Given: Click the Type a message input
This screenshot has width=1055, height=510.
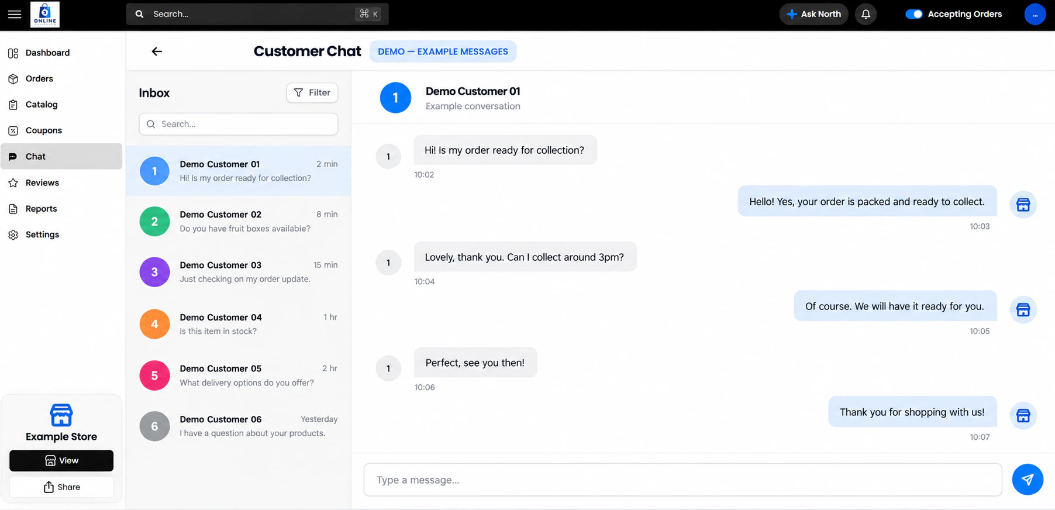Looking at the screenshot, I should (x=682, y=480).
